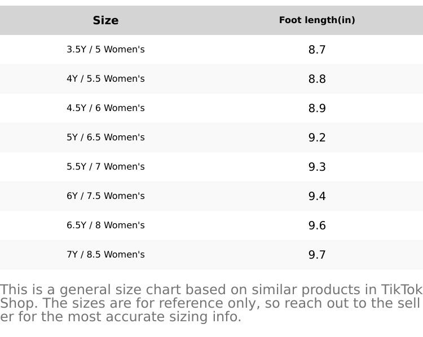Select the 4Y / 5.5 Women's size cell
This screenshot has height=337, width=423.
click(x=105, y=79)
